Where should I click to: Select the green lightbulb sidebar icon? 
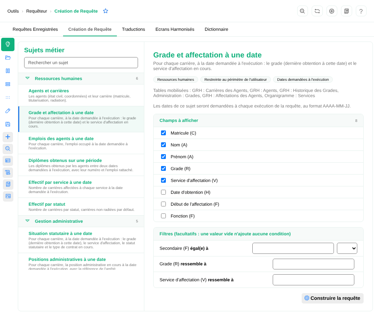point(8,44)
